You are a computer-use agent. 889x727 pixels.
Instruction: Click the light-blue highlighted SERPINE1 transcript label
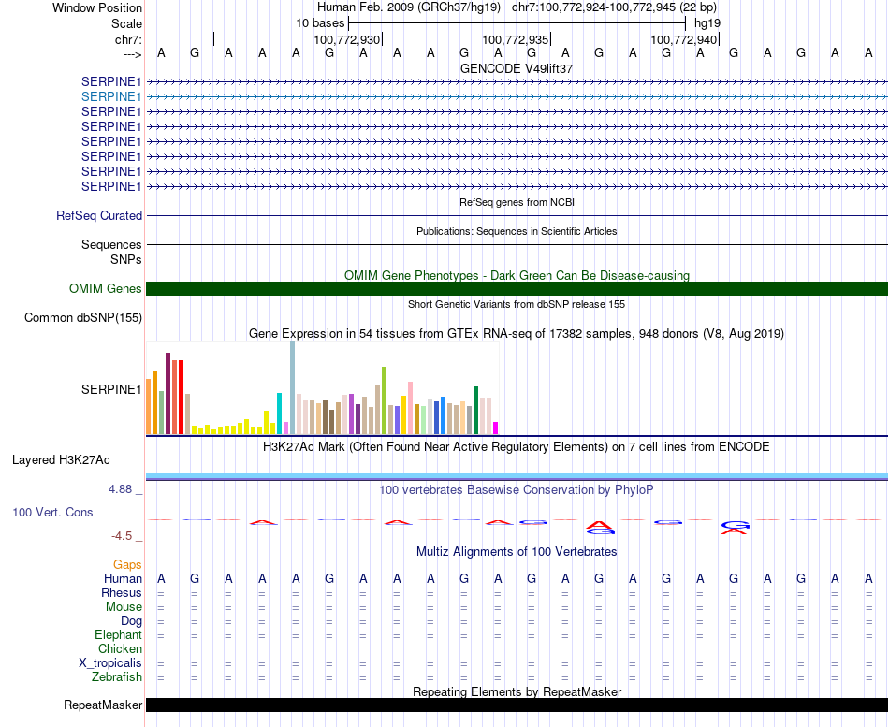coord(111,97)
